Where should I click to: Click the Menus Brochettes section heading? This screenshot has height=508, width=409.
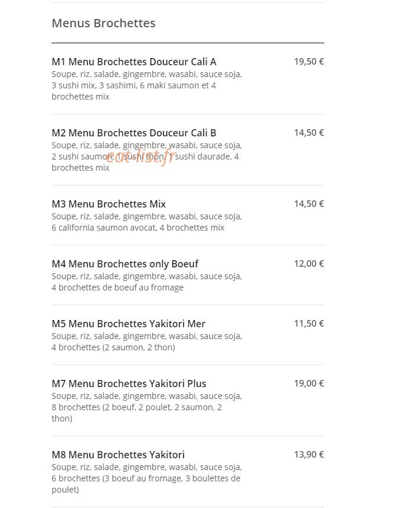click(103, 23)
